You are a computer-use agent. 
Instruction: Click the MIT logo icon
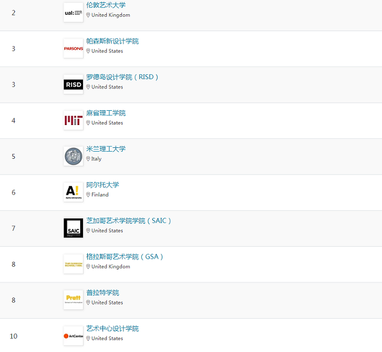pos(73,121)
